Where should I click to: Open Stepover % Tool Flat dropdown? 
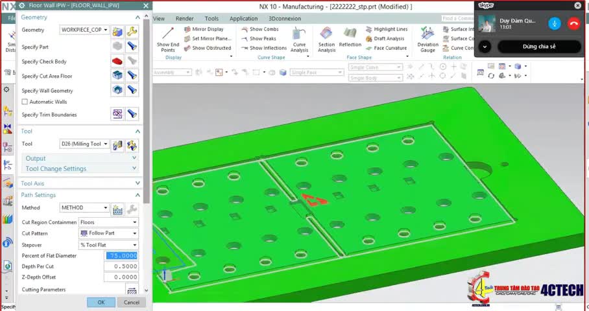coord(108,245)
